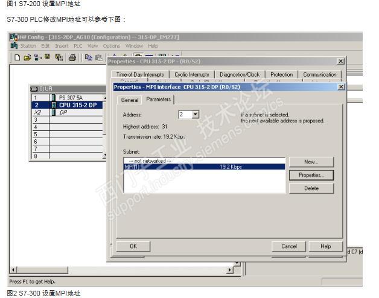Click the Open online station toolbar icon
Image resolution: width=379 pixels, height=298 pixels.
click(x=37, y=57)
